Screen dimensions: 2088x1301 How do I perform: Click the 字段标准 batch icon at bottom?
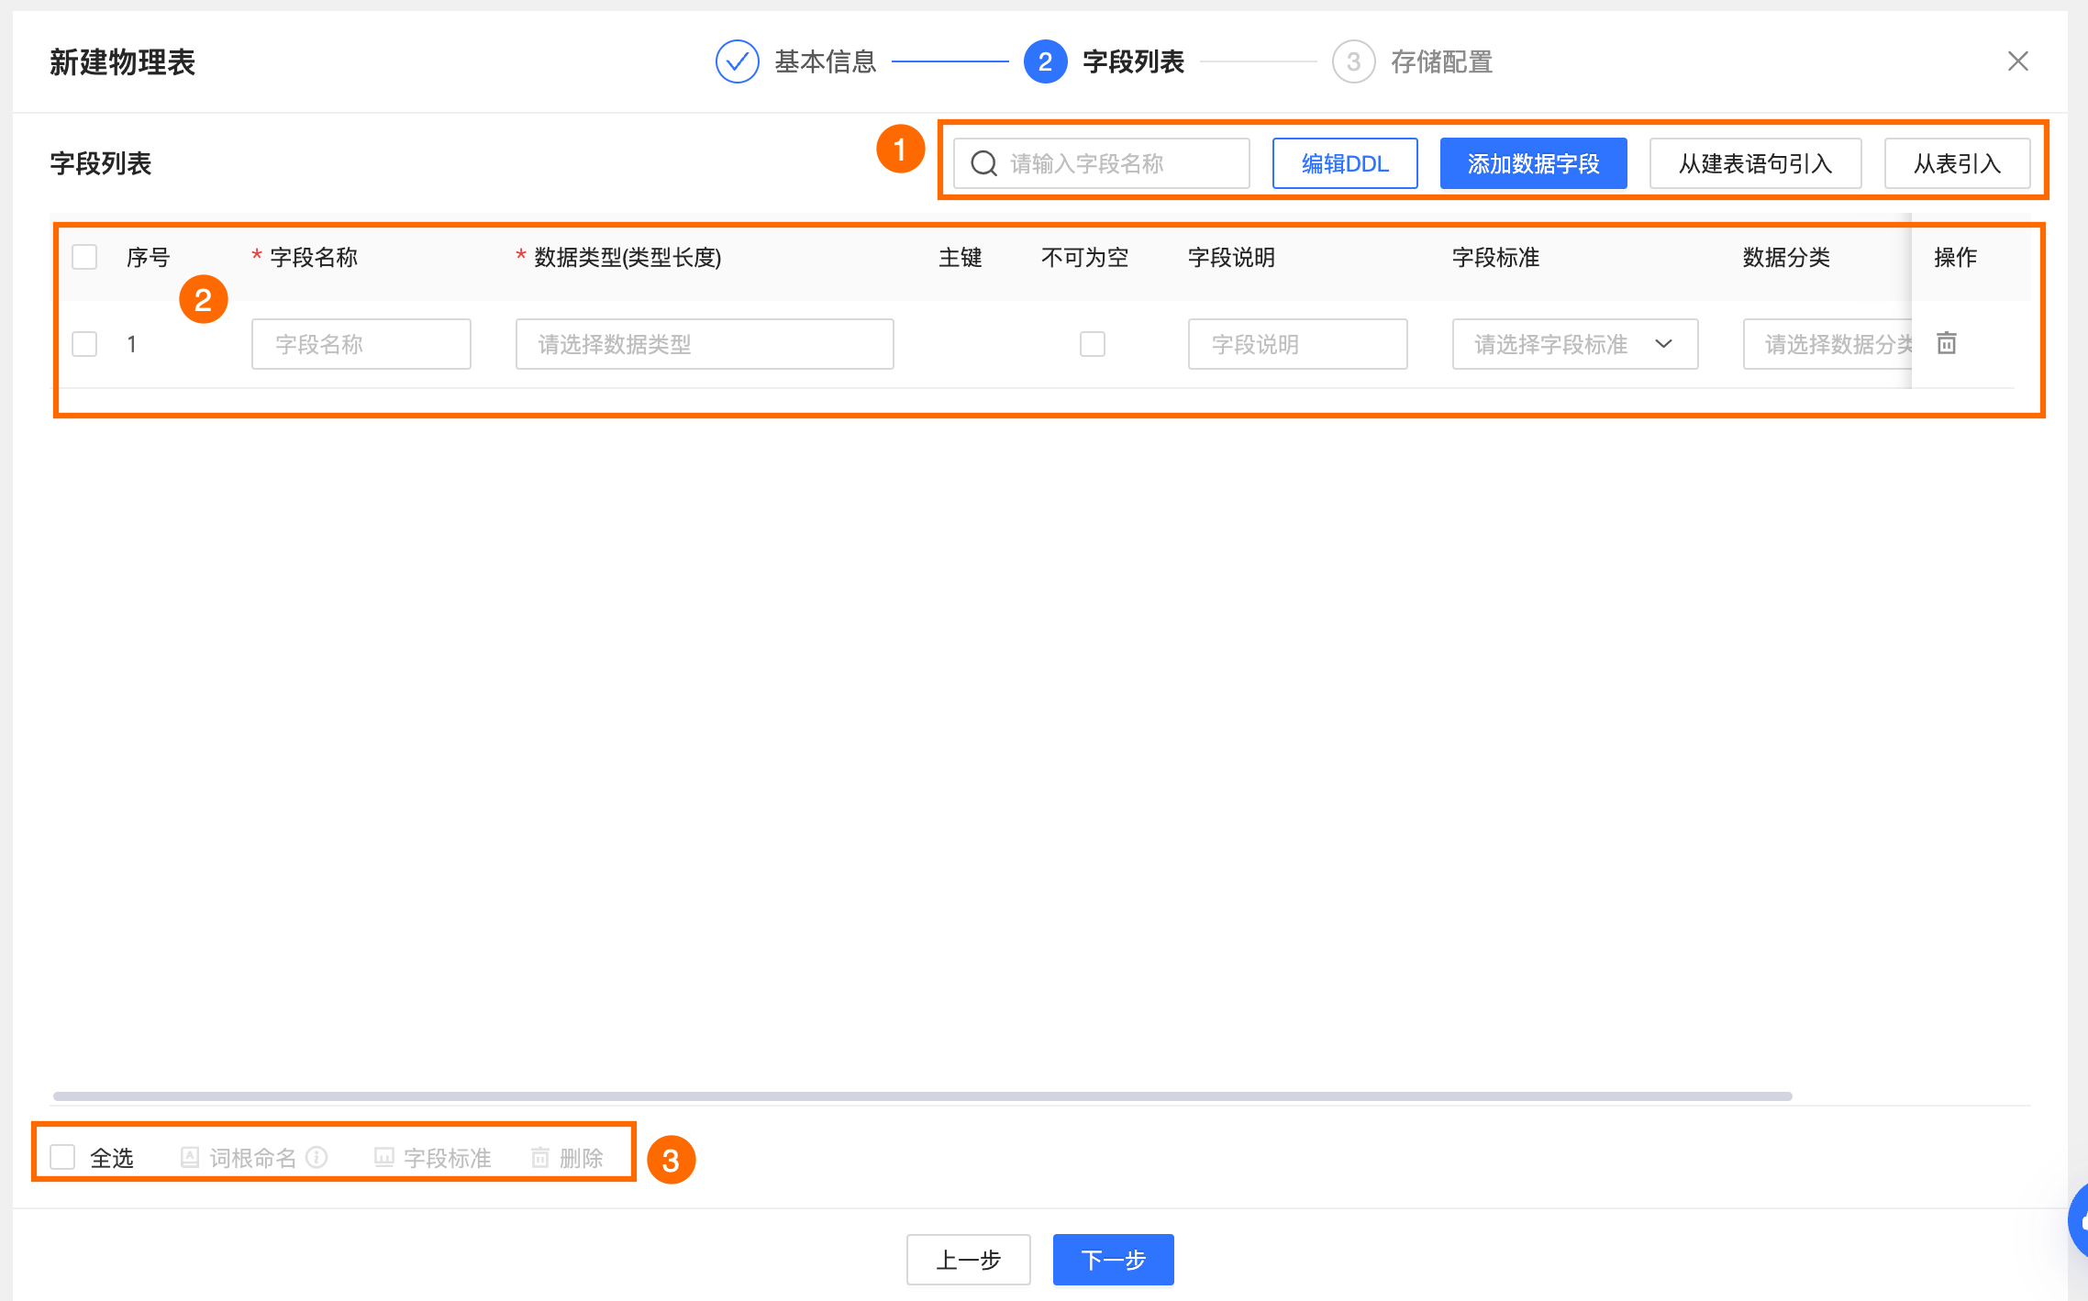384,1157
